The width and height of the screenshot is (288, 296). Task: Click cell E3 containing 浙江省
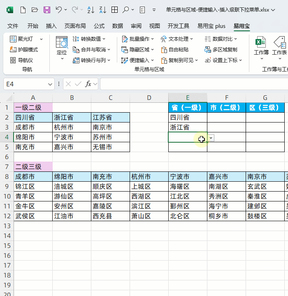(x=188, y=127)
